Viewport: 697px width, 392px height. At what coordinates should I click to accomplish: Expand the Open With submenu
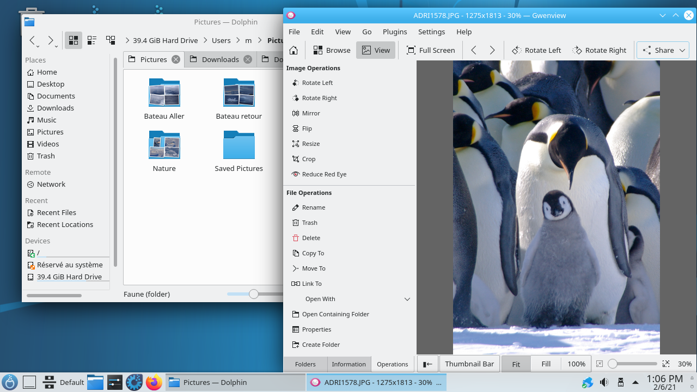point(407,299)
